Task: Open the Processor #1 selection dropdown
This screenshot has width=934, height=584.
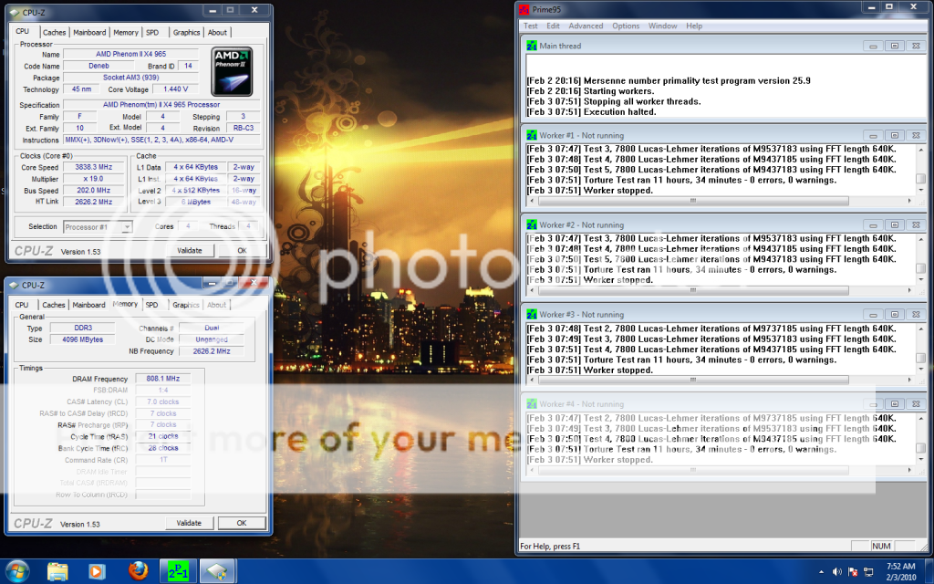Action: 98,226
